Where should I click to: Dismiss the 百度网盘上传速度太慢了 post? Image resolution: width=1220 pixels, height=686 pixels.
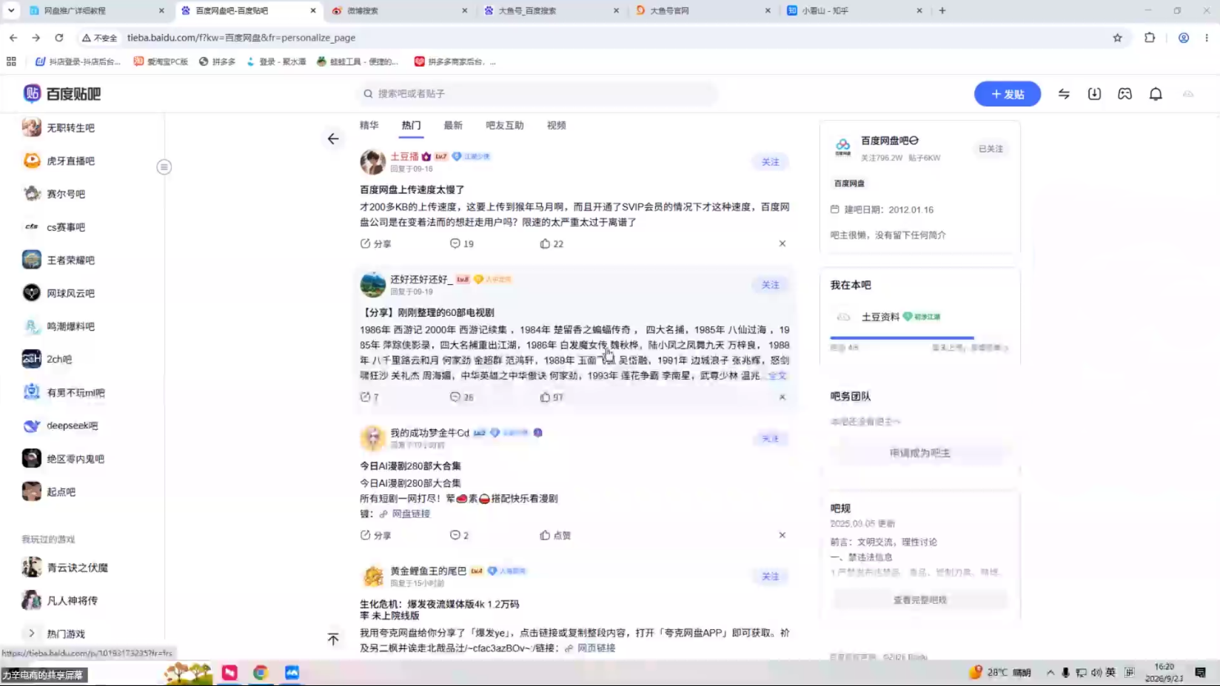(x=782, y=243)
